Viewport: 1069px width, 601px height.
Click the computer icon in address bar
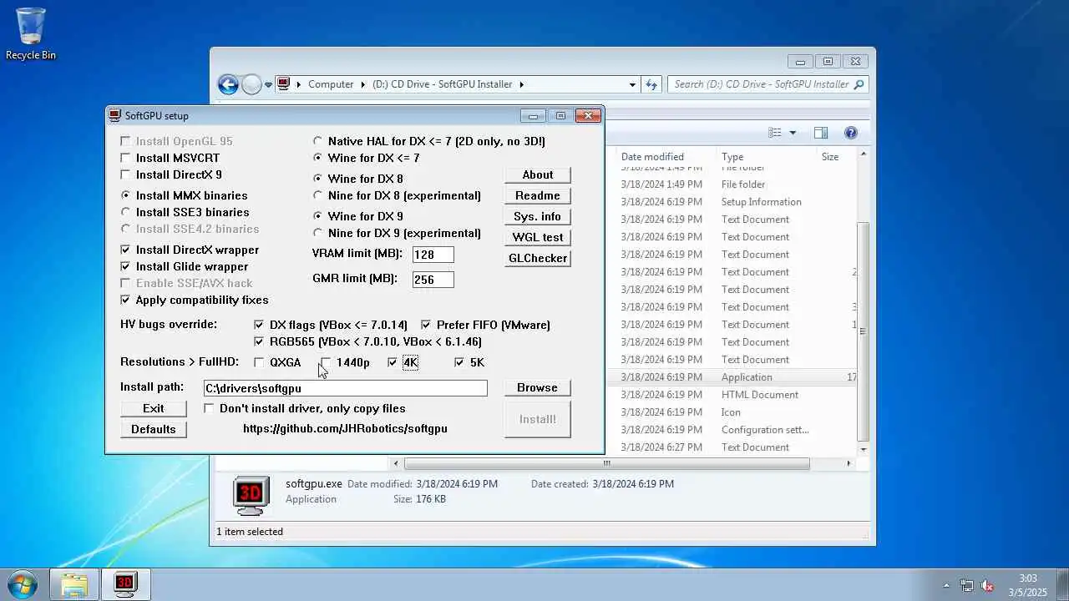[x=284, y=84]
